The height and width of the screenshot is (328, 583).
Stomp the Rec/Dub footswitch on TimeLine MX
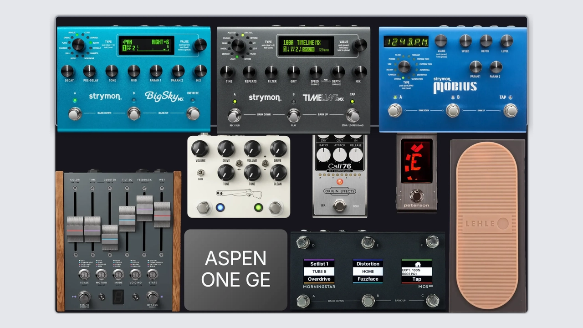click(234, 115)
